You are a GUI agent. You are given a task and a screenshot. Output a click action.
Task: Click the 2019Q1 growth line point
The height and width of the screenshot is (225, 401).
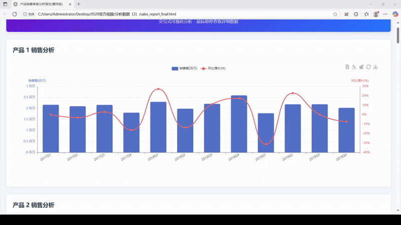tap(266, 144)
